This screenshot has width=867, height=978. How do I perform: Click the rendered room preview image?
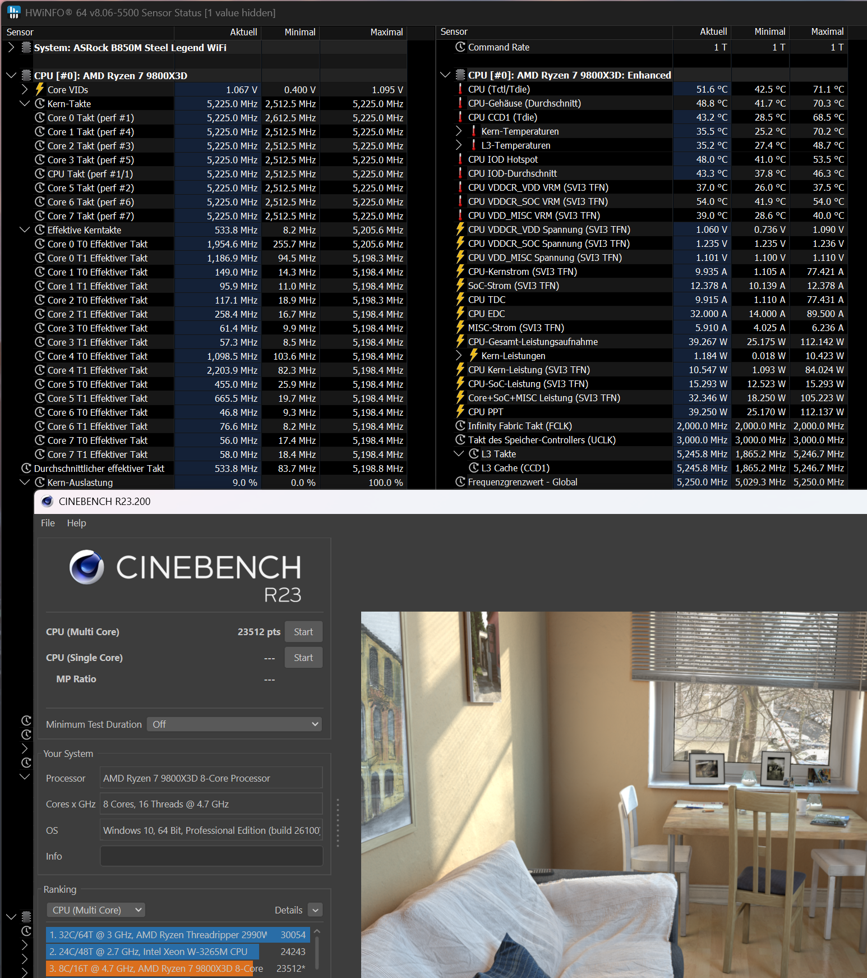coord(614,795)
